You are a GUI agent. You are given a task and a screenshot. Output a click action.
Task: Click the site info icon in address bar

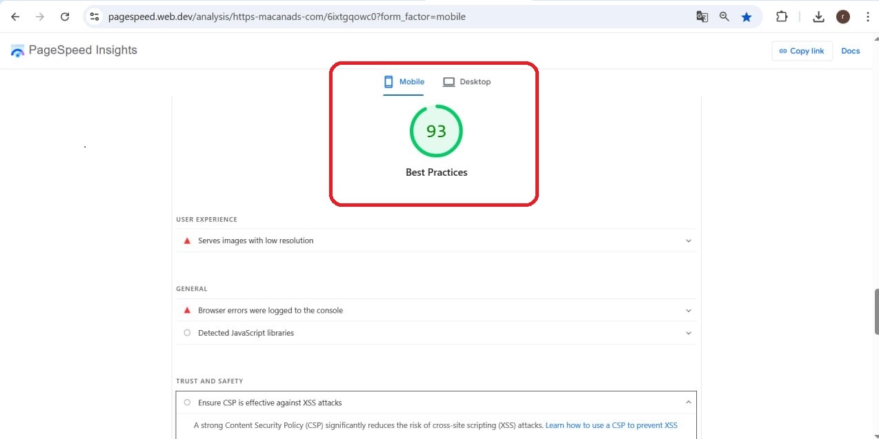click(94, 16)
